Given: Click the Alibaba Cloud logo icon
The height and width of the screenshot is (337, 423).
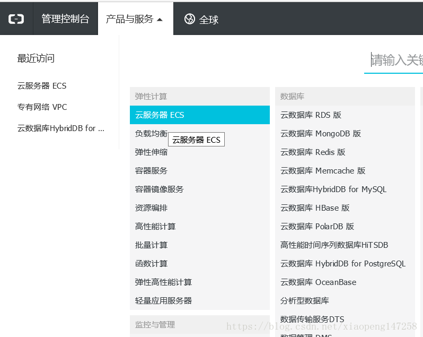Looking at the screenshot, I should (16, 19).
